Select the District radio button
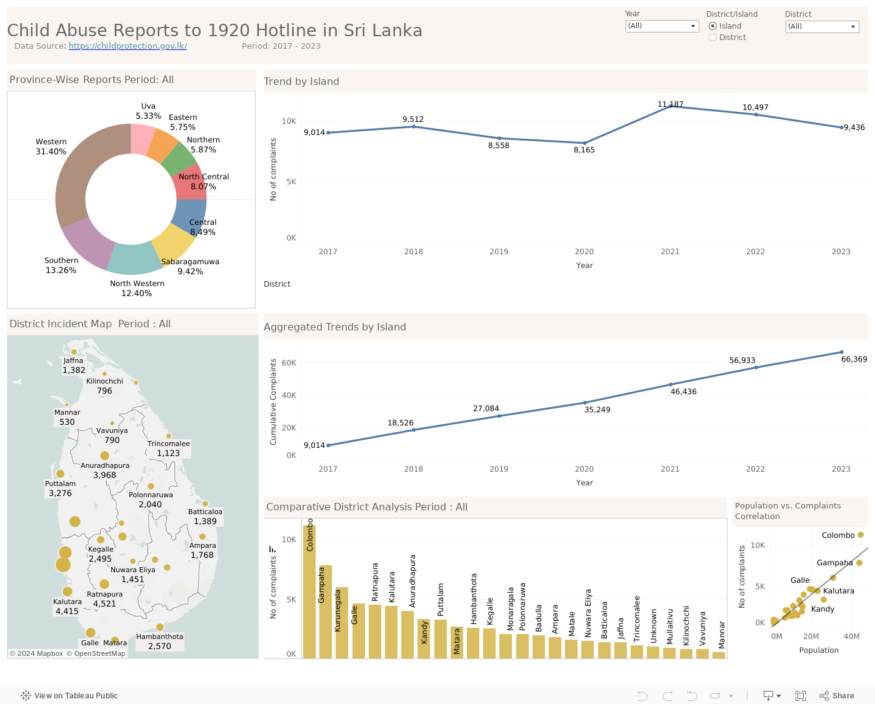The width and height of the screenshot is (875, 704). click(x=712, y=37)
